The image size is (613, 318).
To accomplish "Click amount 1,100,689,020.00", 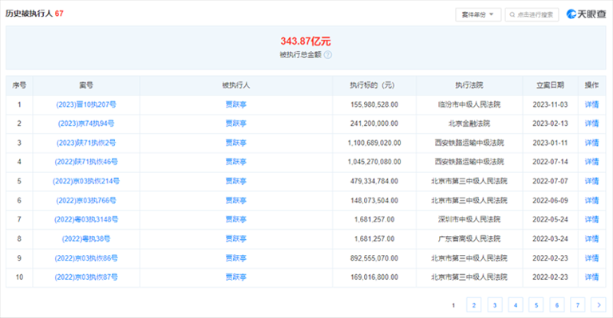I will click(374, 143).
